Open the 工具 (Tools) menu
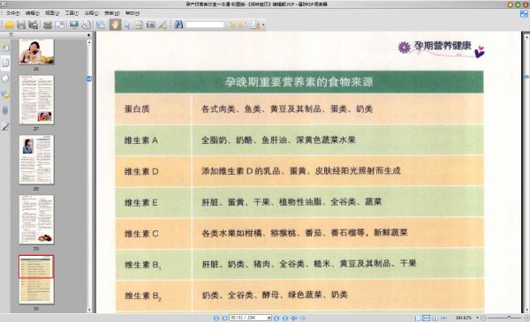Screen dimensions: 530x322 [72, 13]
